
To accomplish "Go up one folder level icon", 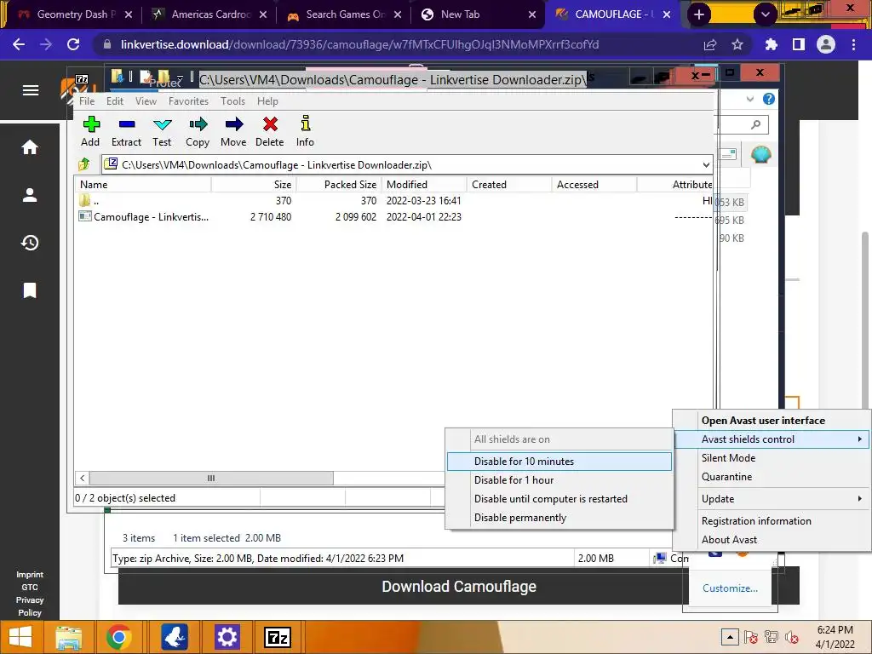I will (84, 164).
